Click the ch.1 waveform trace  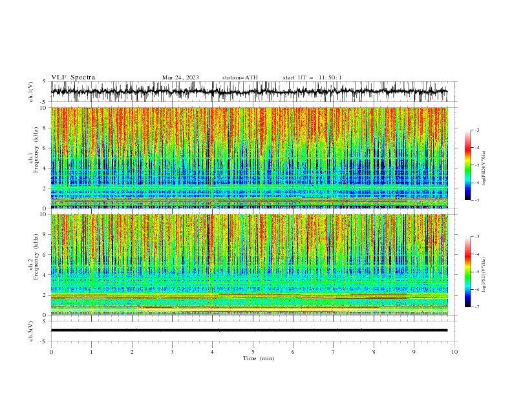249,92
